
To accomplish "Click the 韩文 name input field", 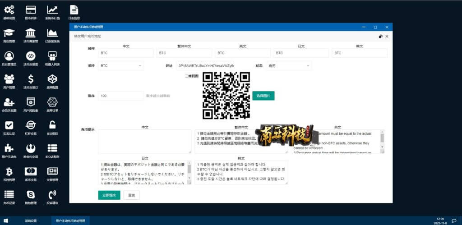I will 360,53.
